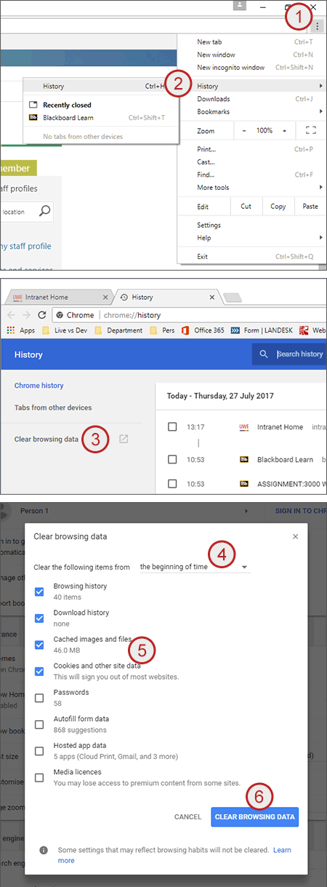
Task: Check the Autofill form data checkbox
Action: 39,725
